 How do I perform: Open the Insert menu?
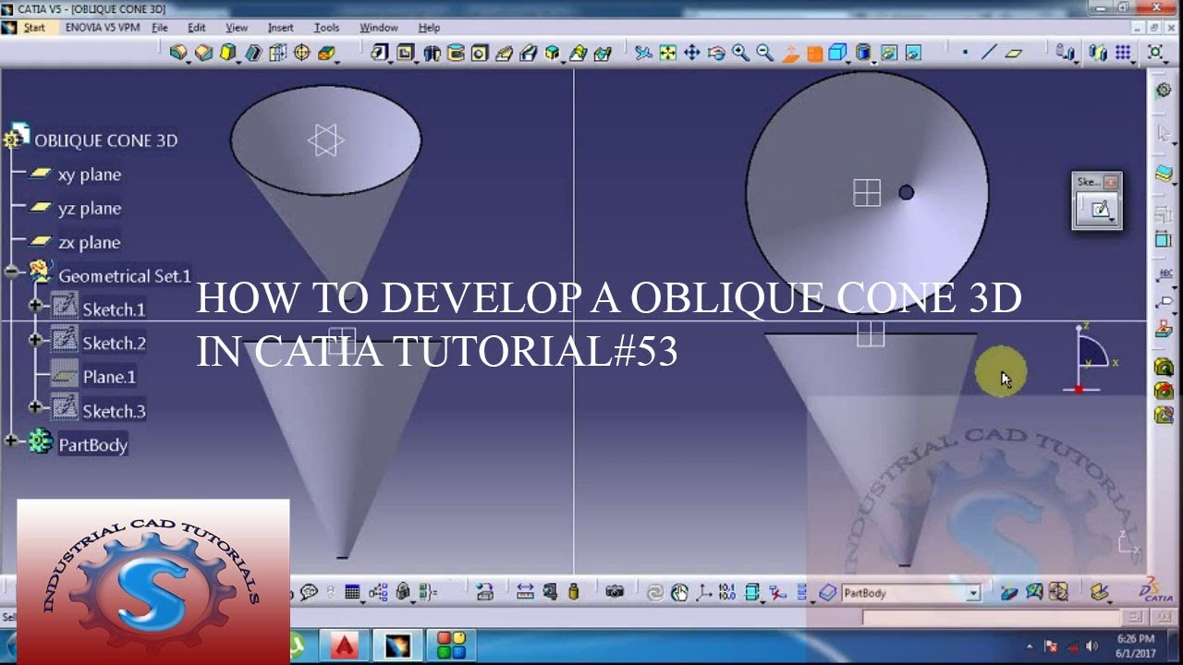pyautogui.click(x=280, y=28)
